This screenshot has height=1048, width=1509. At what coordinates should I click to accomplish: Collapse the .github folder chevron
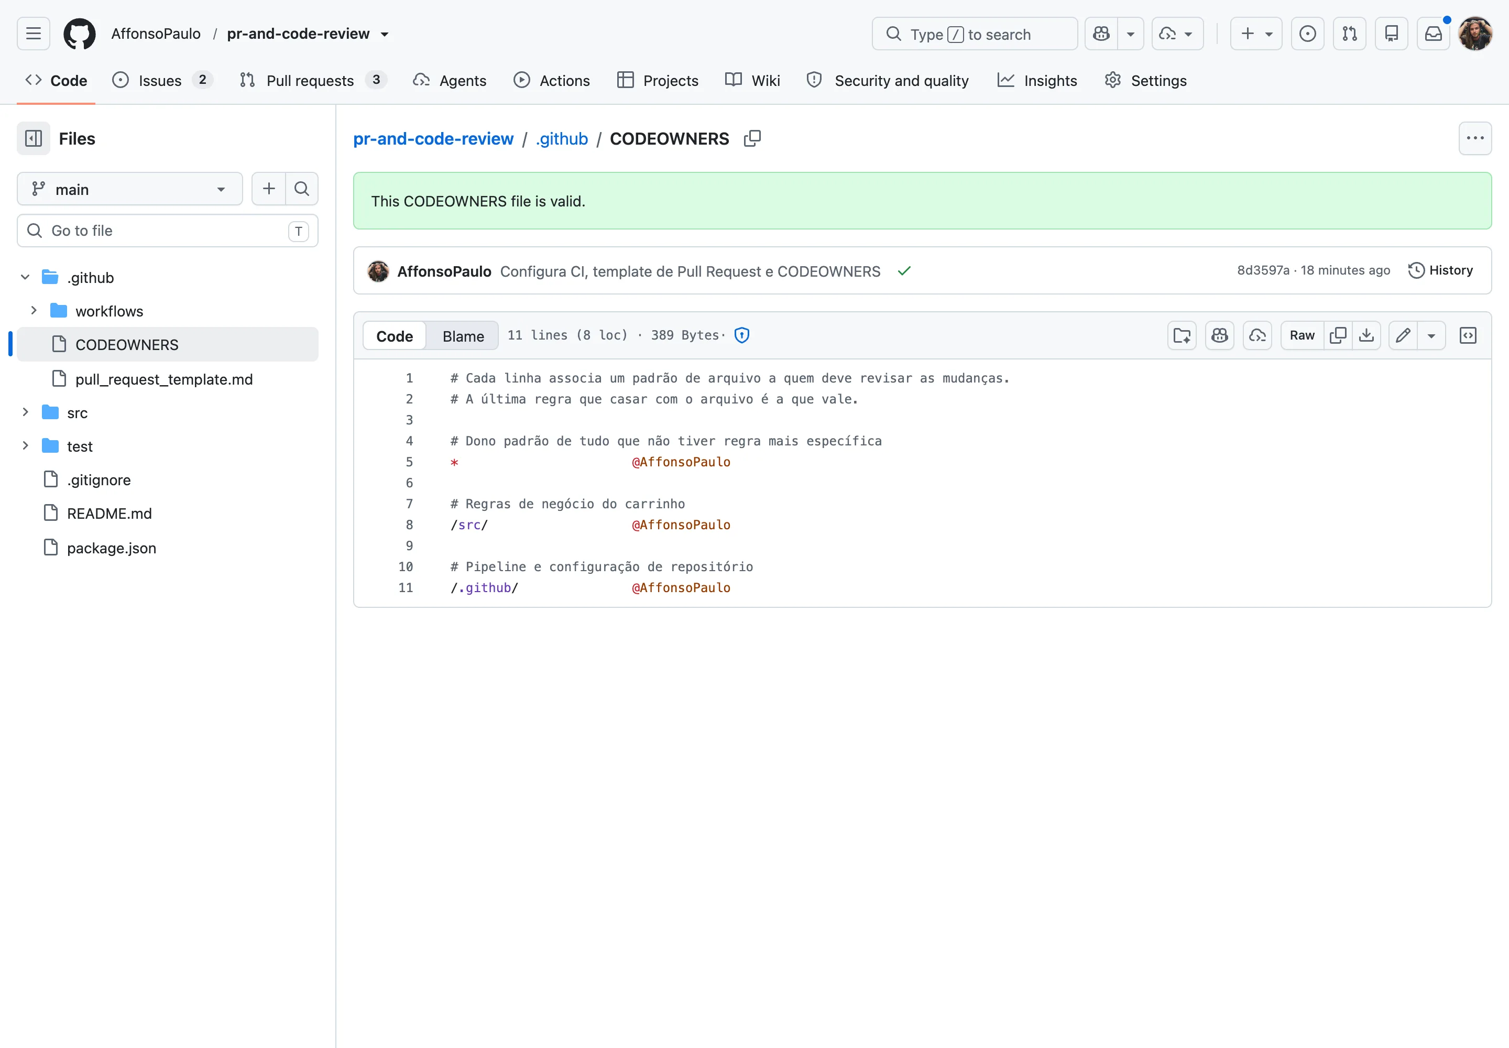coord(25,277)
